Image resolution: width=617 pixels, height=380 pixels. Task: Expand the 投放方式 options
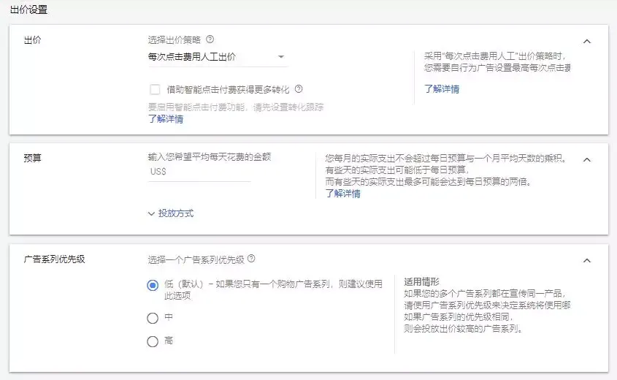[171, 213]
